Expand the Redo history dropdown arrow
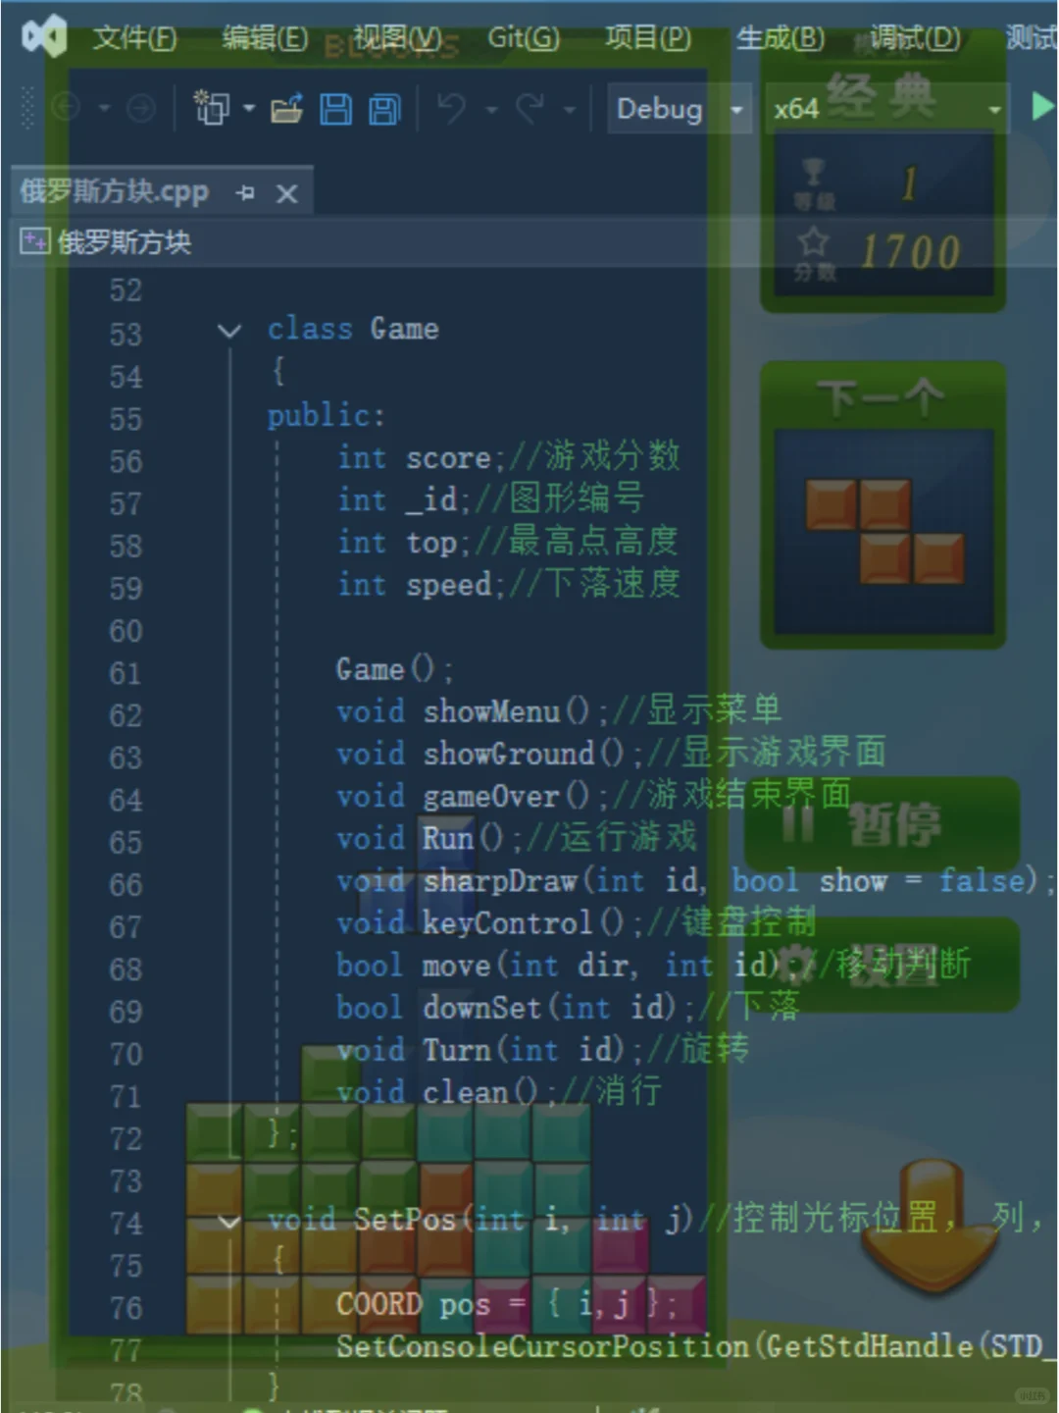Screen dimensions: 1059x1413 pos(569,109)
